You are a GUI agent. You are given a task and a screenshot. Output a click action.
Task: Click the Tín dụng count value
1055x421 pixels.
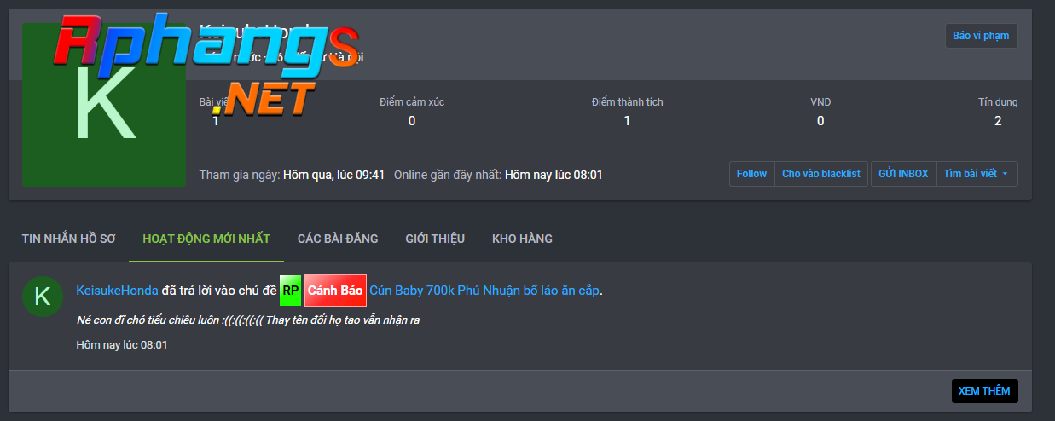(x=998, y=121)
